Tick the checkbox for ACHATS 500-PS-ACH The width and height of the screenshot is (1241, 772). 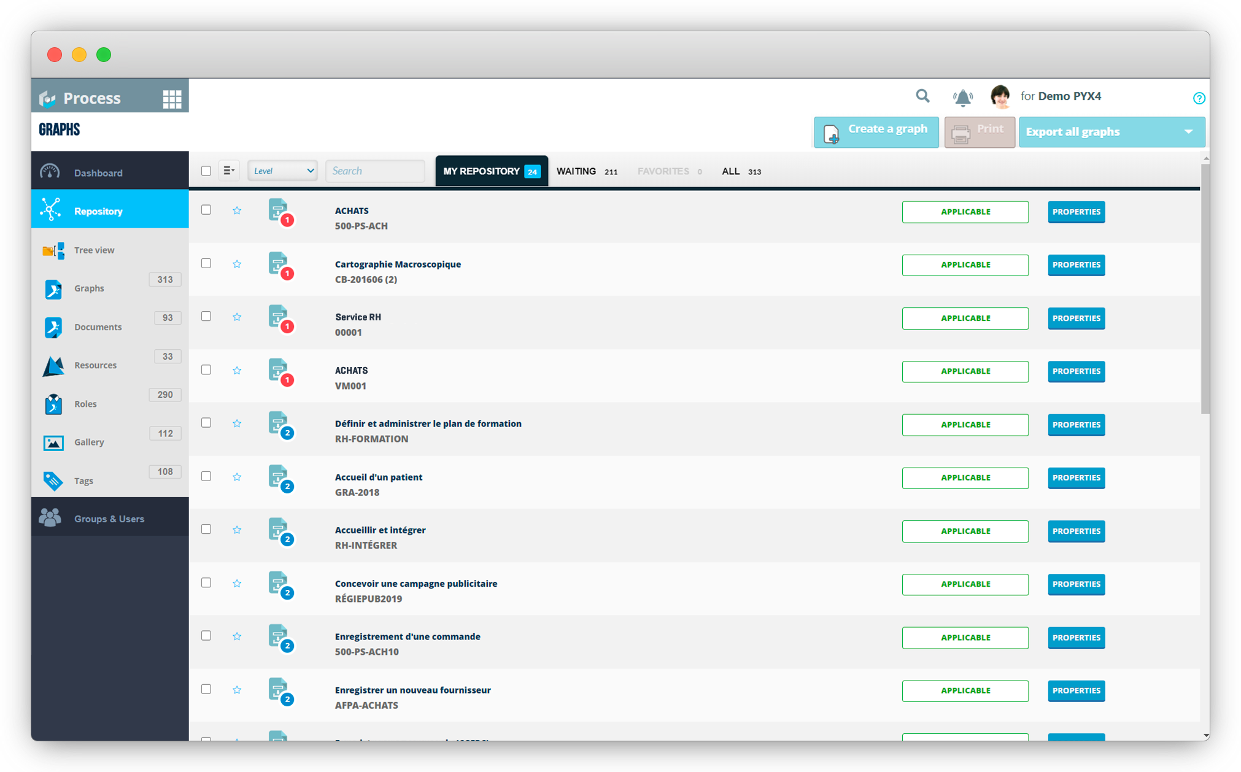click(x=206, y=210)
